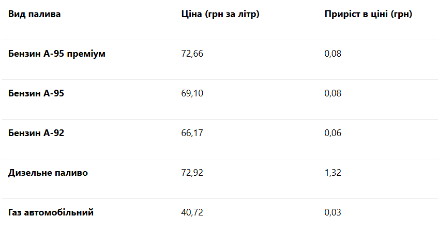This screenshot has width=438, height=233.
Task: Select the 'Бензин А-92' fuel label
Action: click(x=36, y=133)
